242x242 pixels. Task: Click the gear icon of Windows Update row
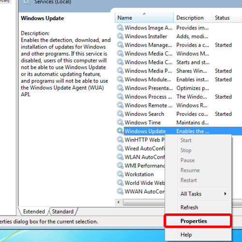pyautogui.click(x=120, y=131)
